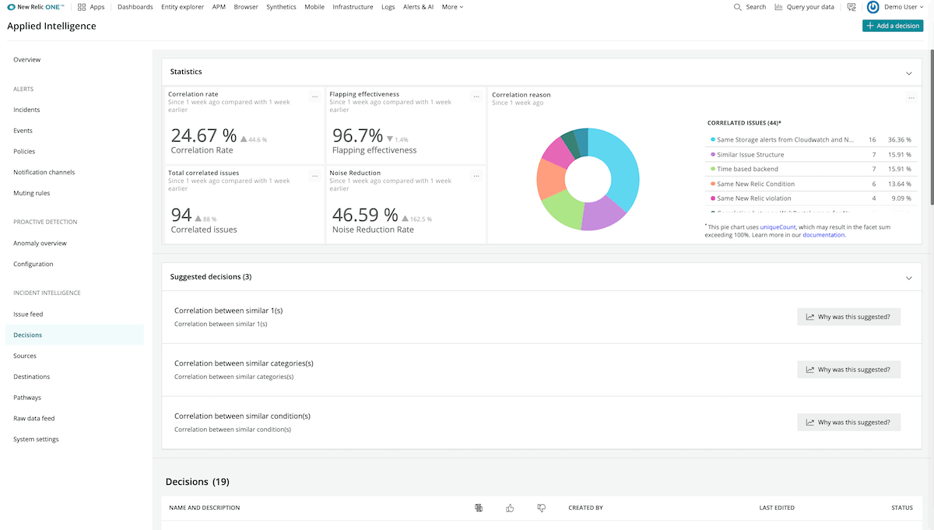Click the New Relic ONE logo
The height and width of the screenshot is (530, 934).
[x=36, y=7]
